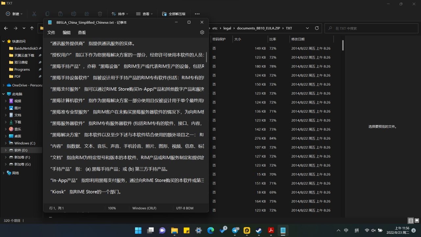The image size is (421, 237).
Task: Click 'documents_BB10_EULA.ZIP' in the breadcrumb
Action: [258, 28]
